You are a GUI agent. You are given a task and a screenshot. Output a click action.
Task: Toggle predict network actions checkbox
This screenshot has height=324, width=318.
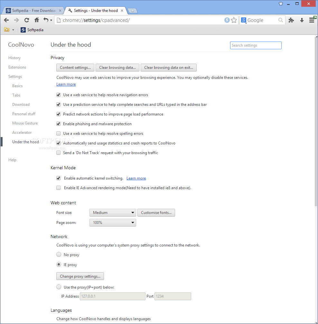[x=59, y=114]
